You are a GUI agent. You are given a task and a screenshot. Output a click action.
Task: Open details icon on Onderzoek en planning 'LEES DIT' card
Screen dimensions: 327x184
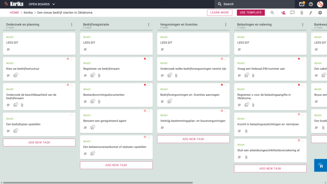[x=8, y=50]
